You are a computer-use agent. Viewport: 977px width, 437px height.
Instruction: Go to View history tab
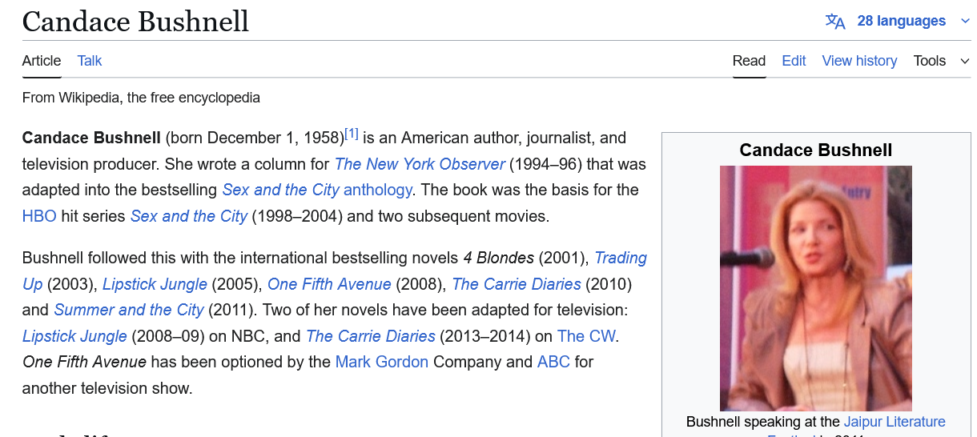click(x=859, y=61)
